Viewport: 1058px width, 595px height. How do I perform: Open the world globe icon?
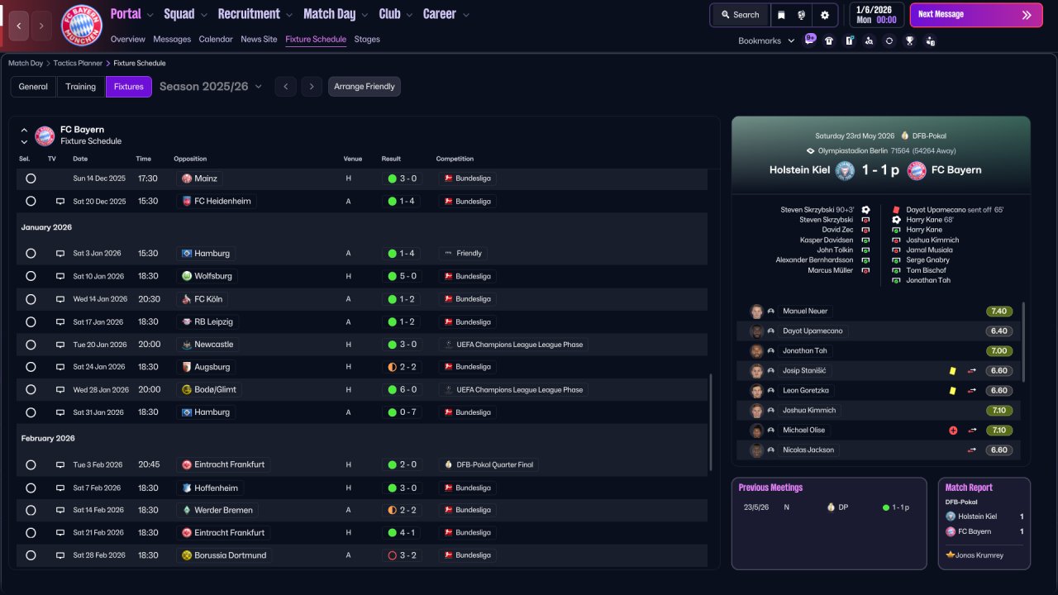point(802,15)
